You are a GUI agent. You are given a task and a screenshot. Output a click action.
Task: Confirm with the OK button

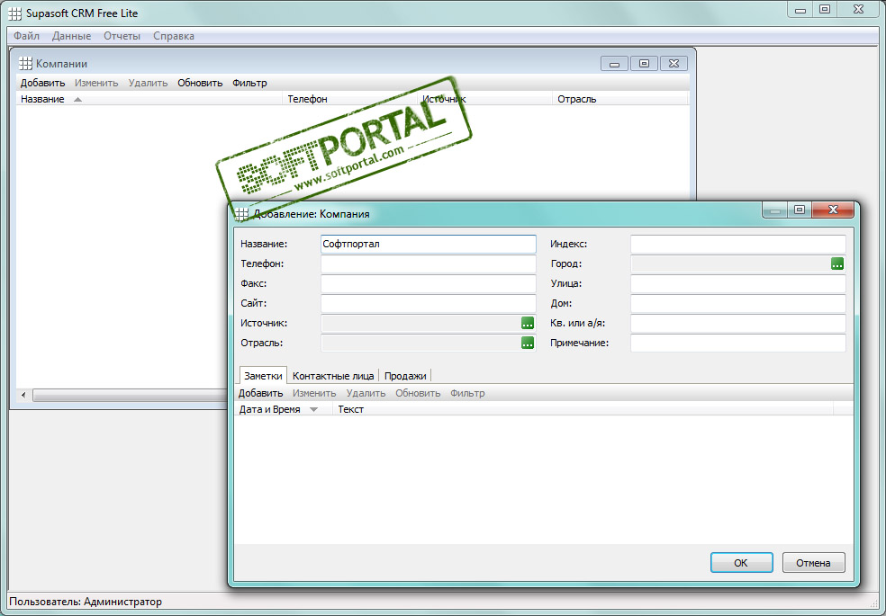pyautogui.click(x=741, y=563)
